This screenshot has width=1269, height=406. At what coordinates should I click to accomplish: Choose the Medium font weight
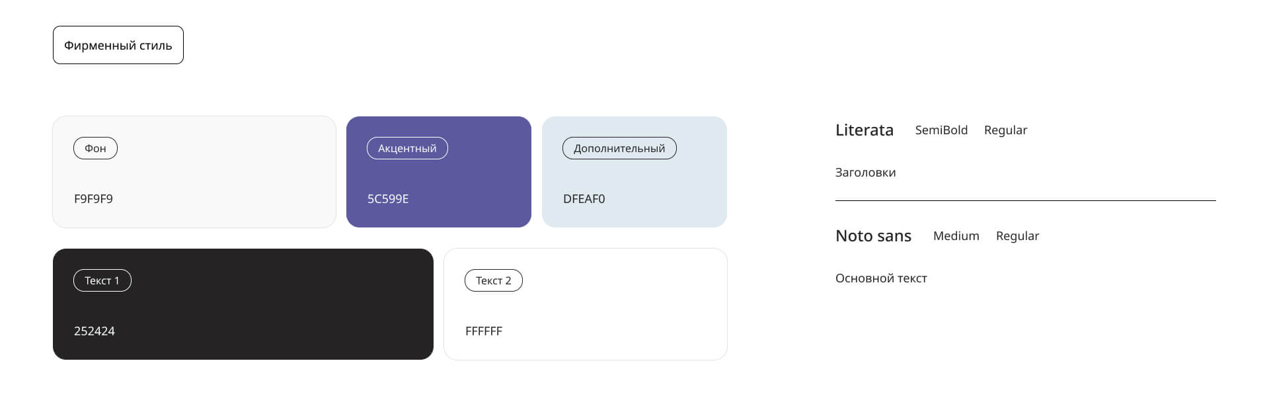[956, 236]
